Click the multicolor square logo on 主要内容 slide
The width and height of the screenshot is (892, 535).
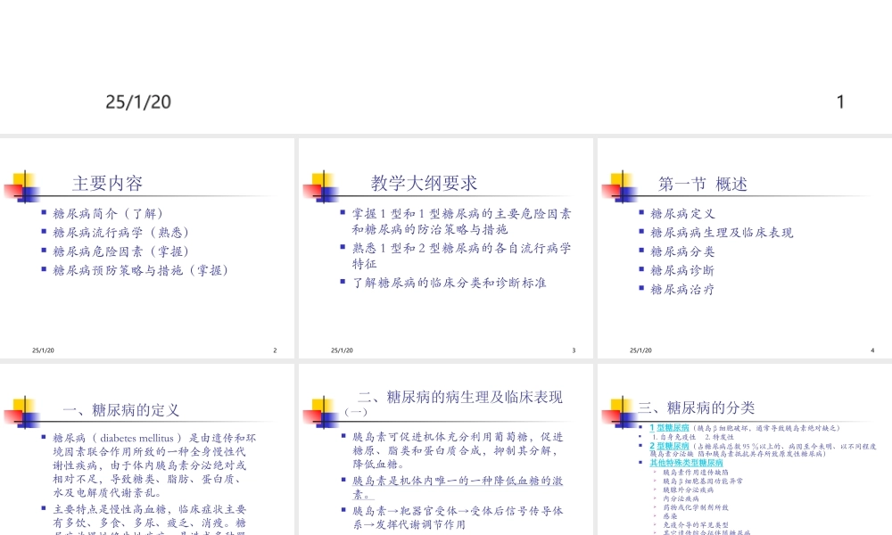24,185
